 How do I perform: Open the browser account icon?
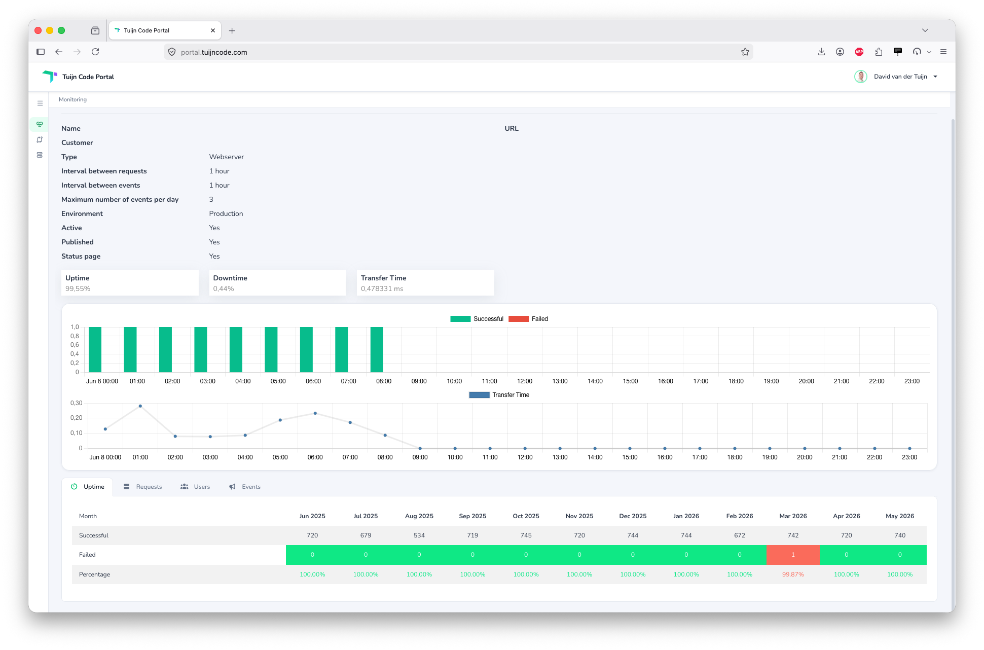(x=840, y=52)
